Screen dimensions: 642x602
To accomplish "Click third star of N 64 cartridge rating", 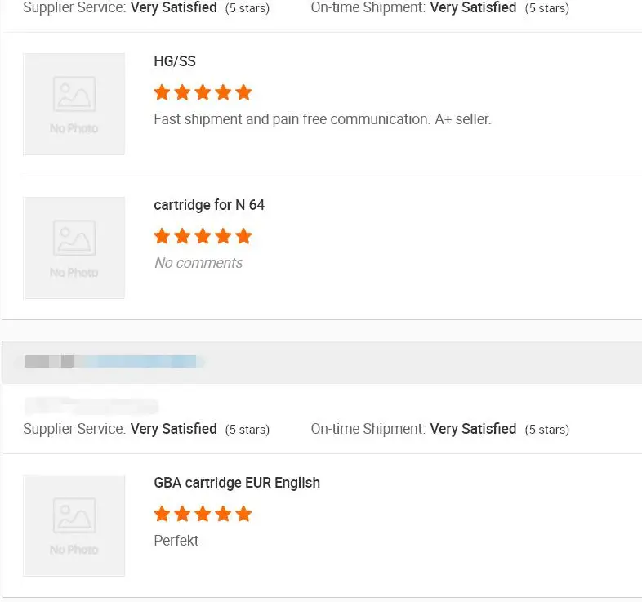I will tap(203, 236).
